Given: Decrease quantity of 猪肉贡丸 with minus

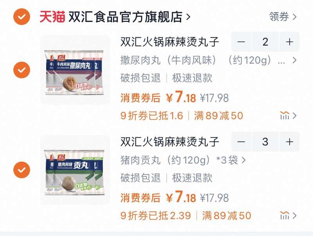Looking at the screenshot, I should pyautogui.click(x=241, y=142).
